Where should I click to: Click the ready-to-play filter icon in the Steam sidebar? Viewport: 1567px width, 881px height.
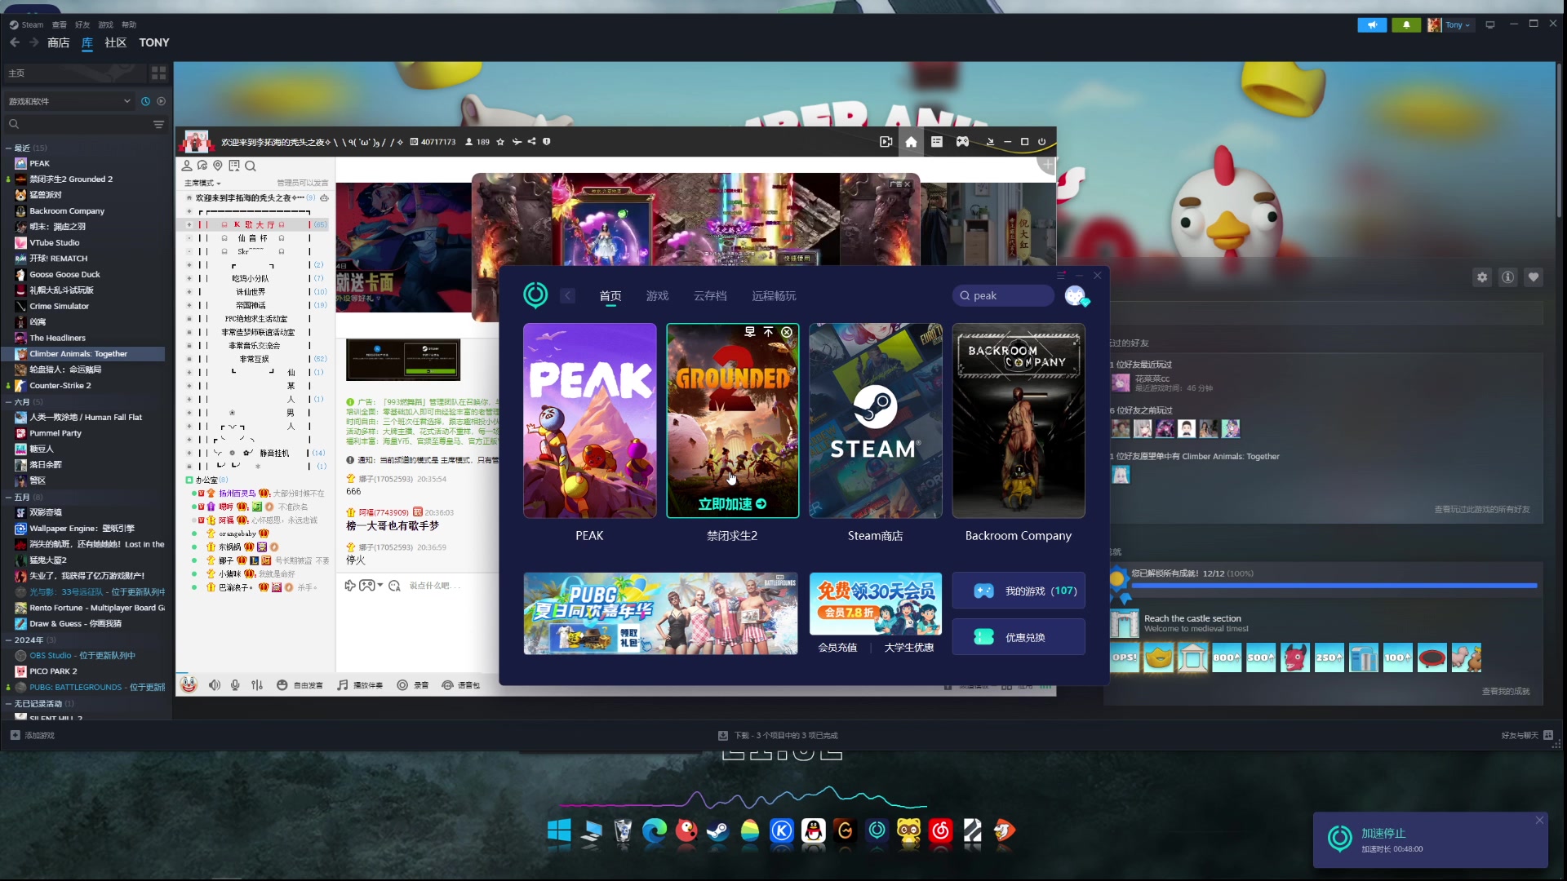click(x=161, y=101)
